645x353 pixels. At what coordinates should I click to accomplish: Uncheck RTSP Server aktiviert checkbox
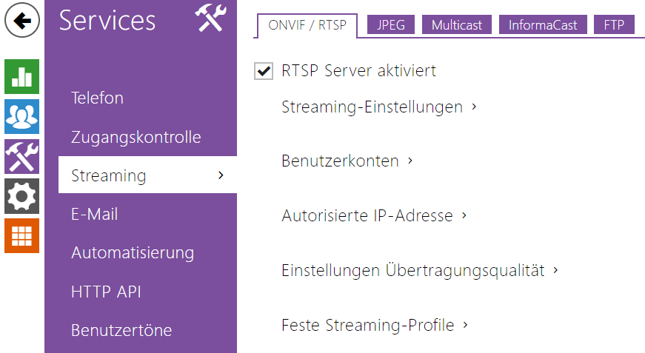[x=263, y=71]
